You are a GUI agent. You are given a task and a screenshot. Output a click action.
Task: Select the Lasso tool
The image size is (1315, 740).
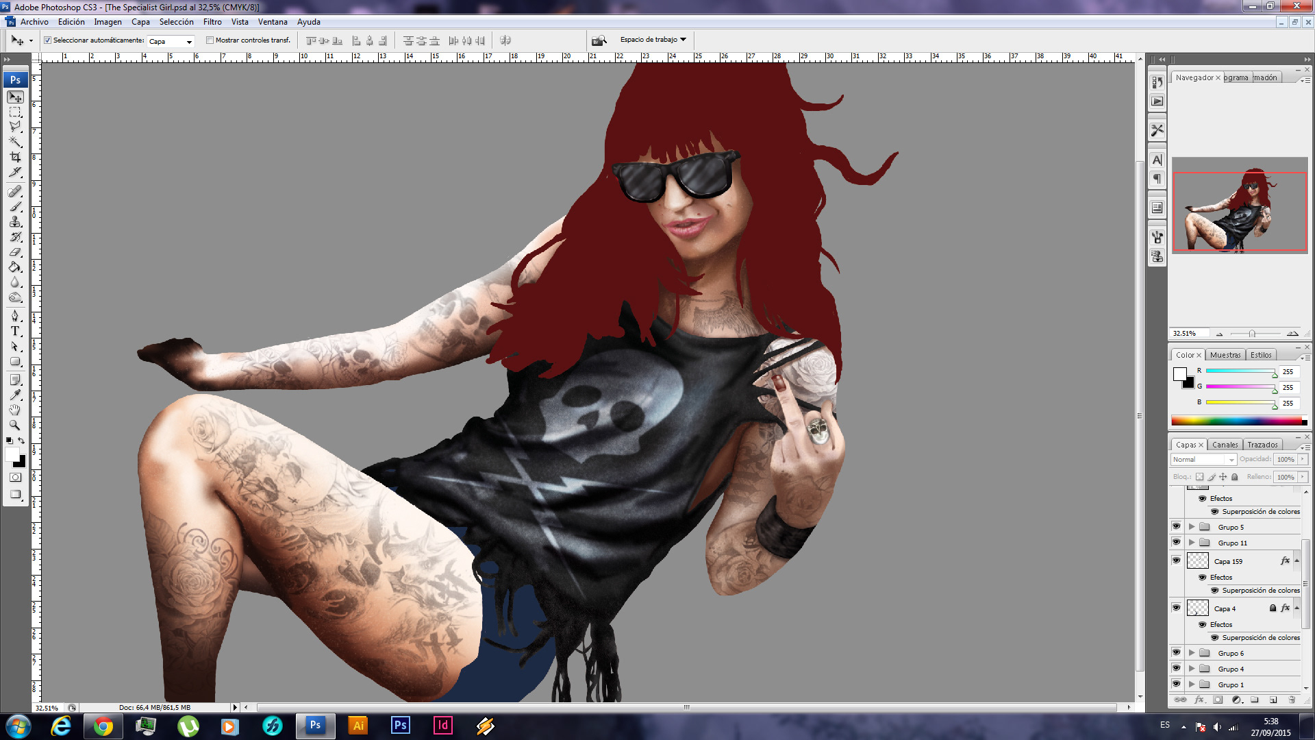[15, 127]
